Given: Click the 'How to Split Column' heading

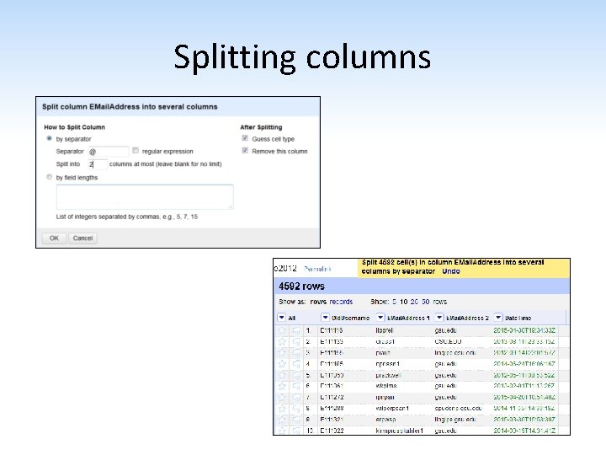Looking at the screenshot, I should 75,127.
